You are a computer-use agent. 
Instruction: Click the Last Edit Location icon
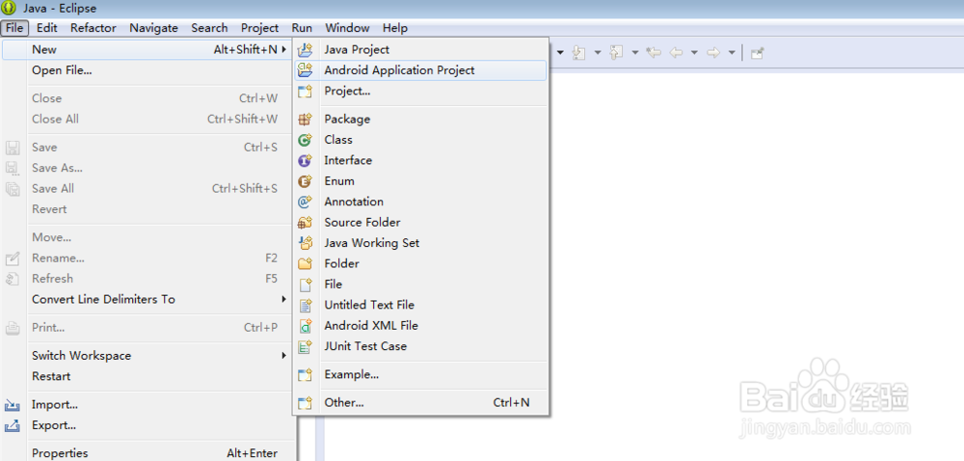click(x=654, y=53)
